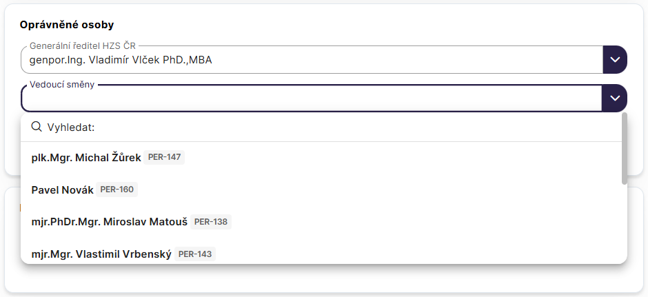Click the PER-160 tag
Viewport: 648px width, 297px height.
click(117, 190)
